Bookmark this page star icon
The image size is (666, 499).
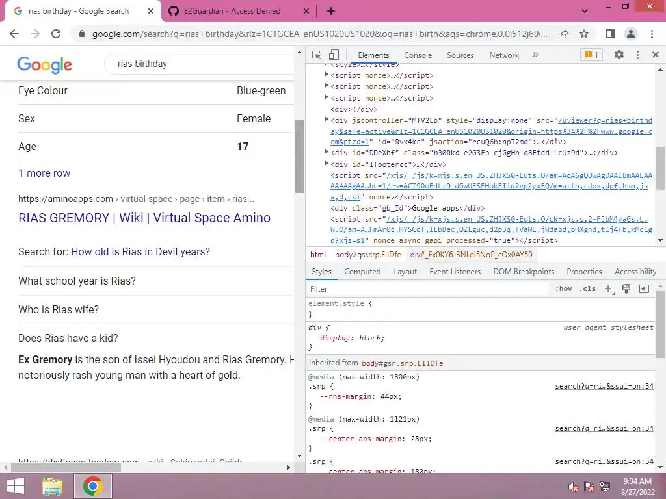tap(584, 34)
